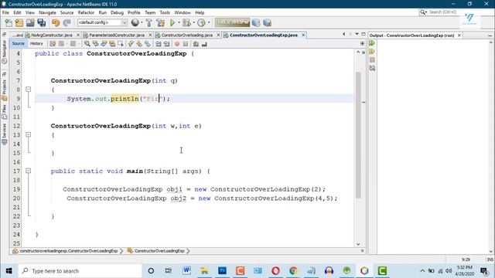The image size is (495, 278).
Task: Click Next Bookmark icon
Action: pyautogui.click(x=139, y=44)
